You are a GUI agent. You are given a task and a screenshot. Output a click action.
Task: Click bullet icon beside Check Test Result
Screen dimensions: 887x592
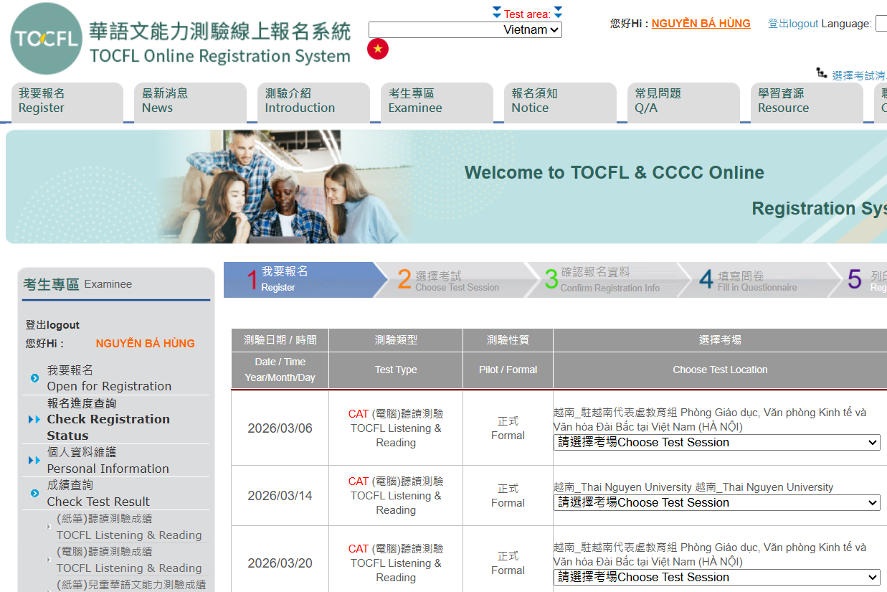coord(34,494)
